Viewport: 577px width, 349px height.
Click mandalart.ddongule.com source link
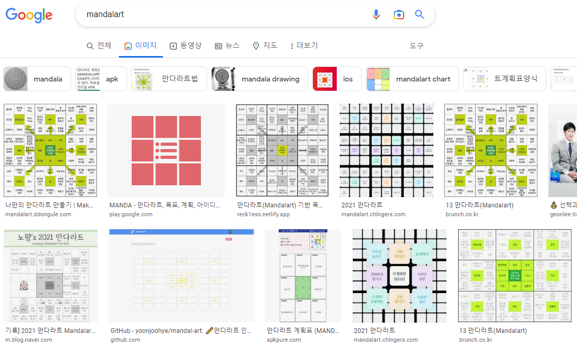[x=38, y=214]
